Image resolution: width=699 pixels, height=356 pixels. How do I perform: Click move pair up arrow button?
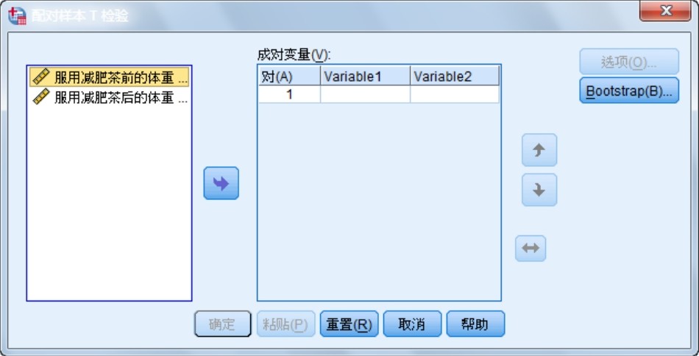[x=539, y=150]
